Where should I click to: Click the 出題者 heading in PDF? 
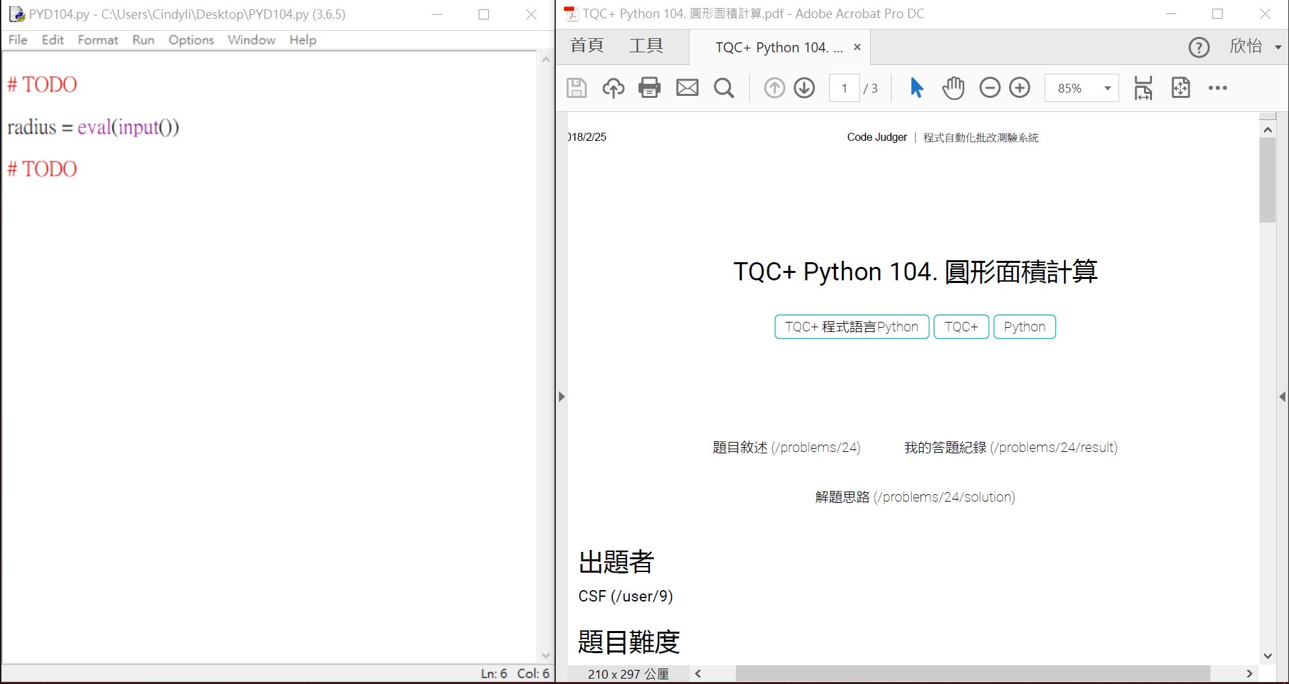616,562
